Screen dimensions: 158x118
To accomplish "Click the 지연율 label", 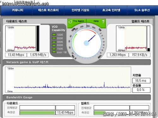I will [x=137, y=75].
